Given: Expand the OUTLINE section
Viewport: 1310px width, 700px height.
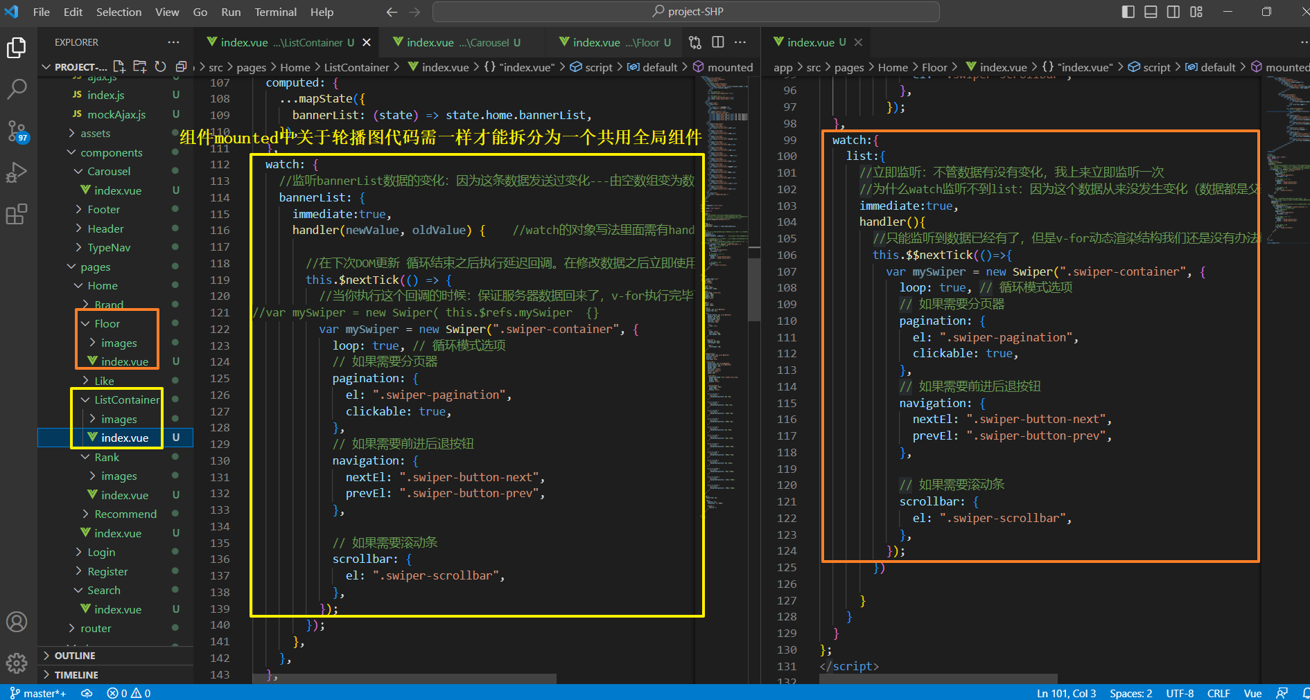Looking at the screenshot, I should 74,655.
